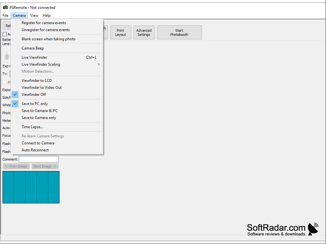Click the Next Image button
The width and height of the screenshot is (326, 244).
click(45, 166)
